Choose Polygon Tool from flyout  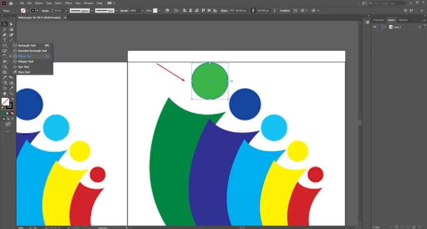click(x=31, y=62)
